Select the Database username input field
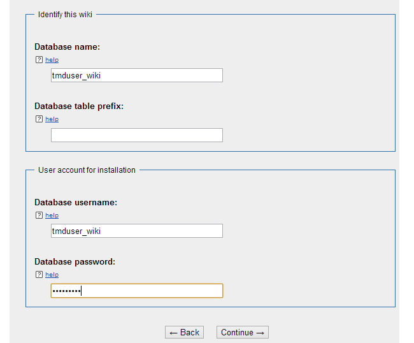 coord(137,231)
